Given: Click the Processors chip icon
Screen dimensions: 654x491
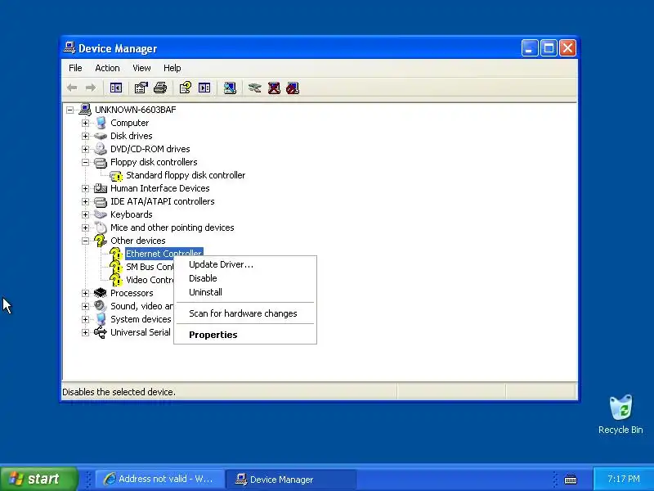Looking at the screenshot, I should pos(101,293).
